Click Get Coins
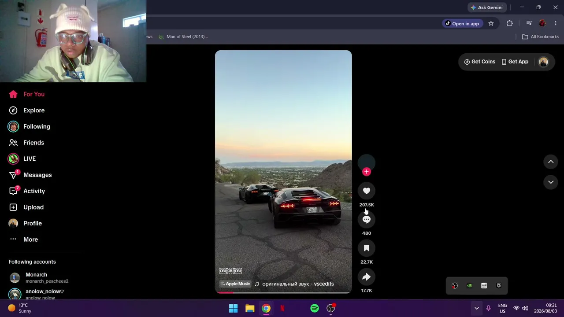The height and width of the screenshot is (317, 564). click(480, 62)
